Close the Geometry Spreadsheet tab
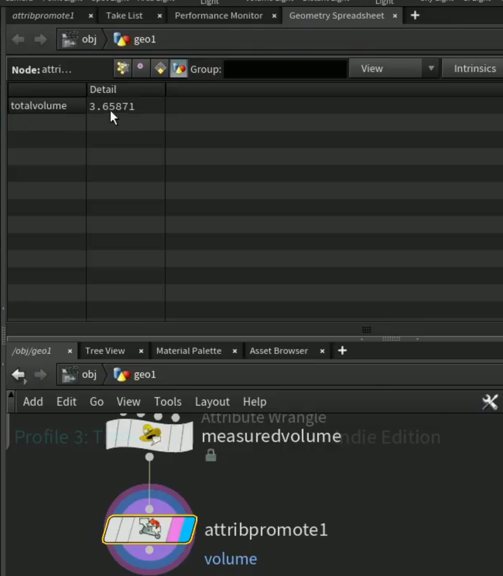Image resolution: width=503 pixels, height=576 pixels. click(x=395, y=16)
